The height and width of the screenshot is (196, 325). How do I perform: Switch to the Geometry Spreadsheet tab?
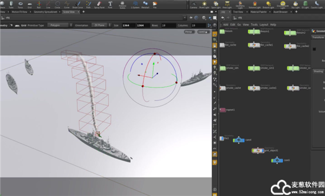coord(45,12)
